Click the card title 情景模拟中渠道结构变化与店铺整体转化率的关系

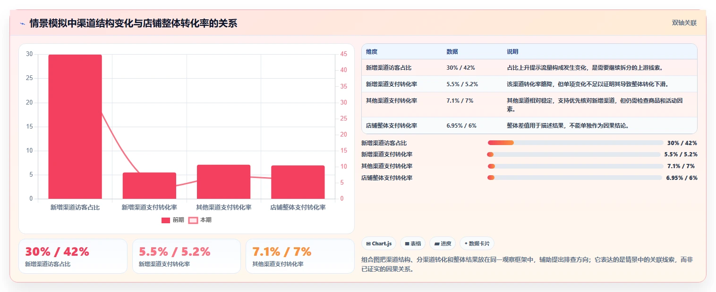point(133,23)
